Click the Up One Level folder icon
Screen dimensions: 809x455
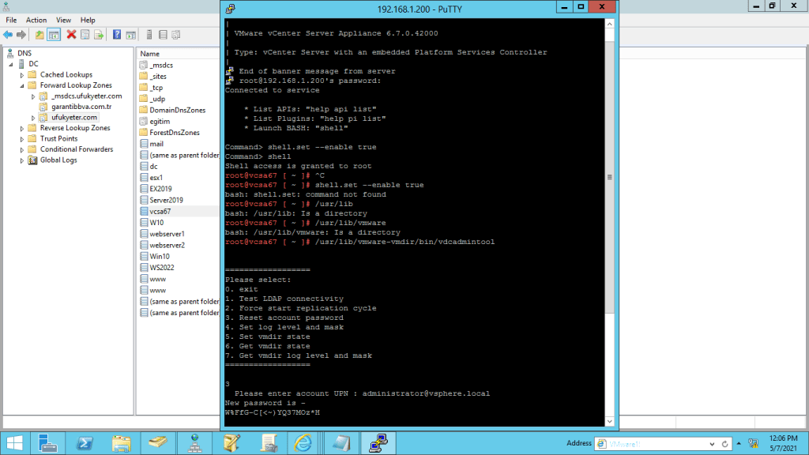pyautogui.click(x=40, y=35)
